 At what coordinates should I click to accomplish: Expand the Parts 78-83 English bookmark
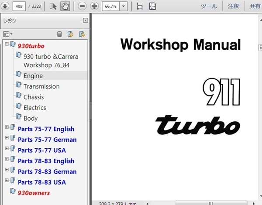coord(7,159)
